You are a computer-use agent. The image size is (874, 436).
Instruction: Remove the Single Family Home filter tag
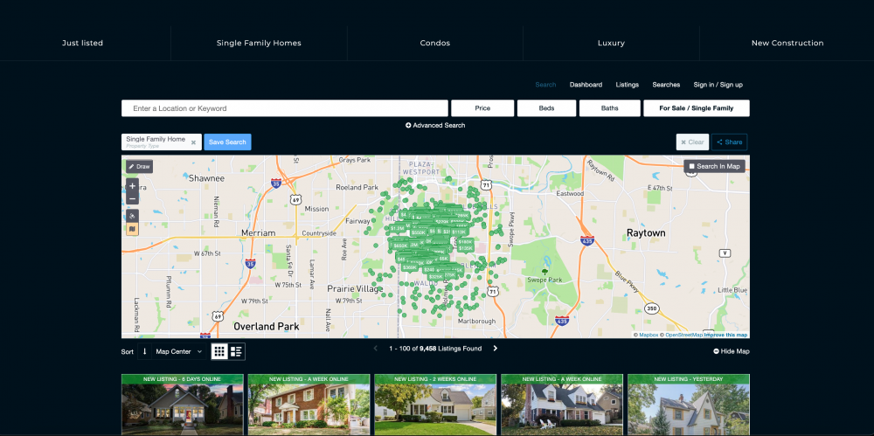pos(193,142)
